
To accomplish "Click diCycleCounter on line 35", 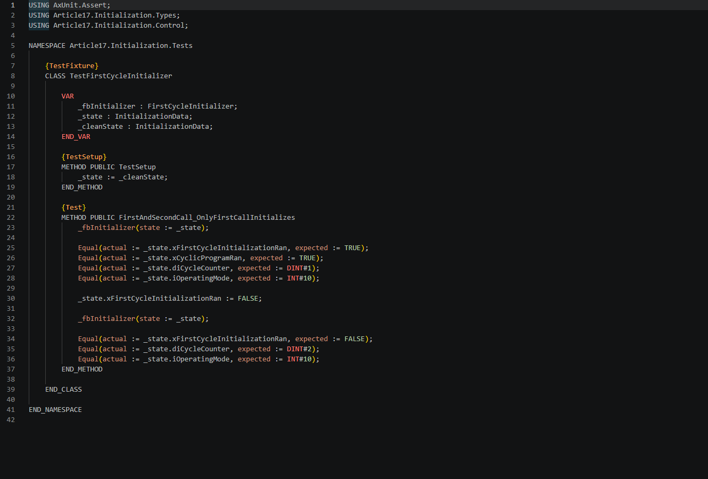I will [201, 349].
